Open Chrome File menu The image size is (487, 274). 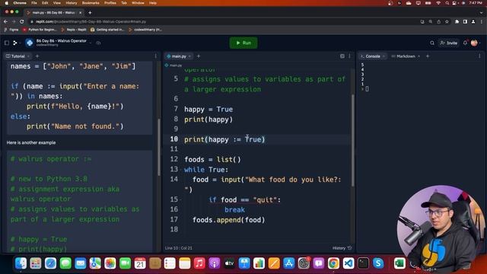[x=34, y=3]
